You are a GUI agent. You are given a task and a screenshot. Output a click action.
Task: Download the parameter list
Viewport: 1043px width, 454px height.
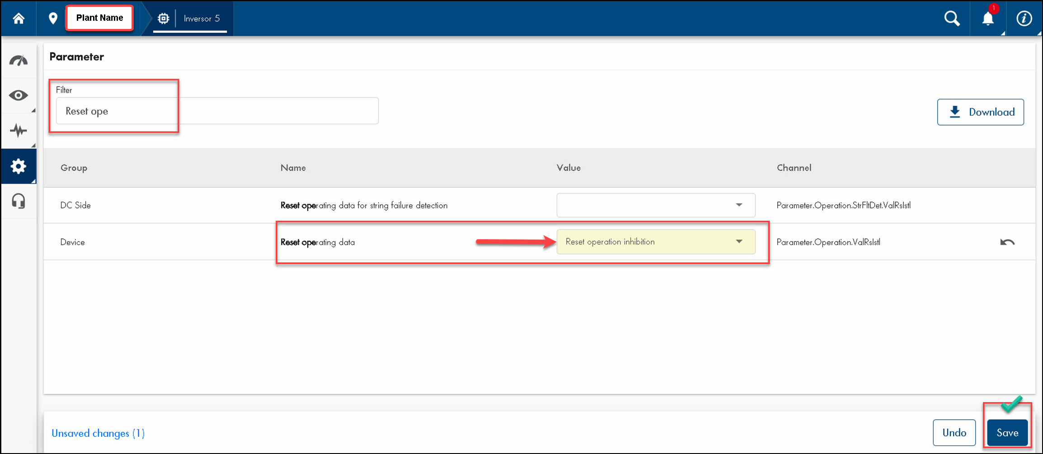[980, 112]
